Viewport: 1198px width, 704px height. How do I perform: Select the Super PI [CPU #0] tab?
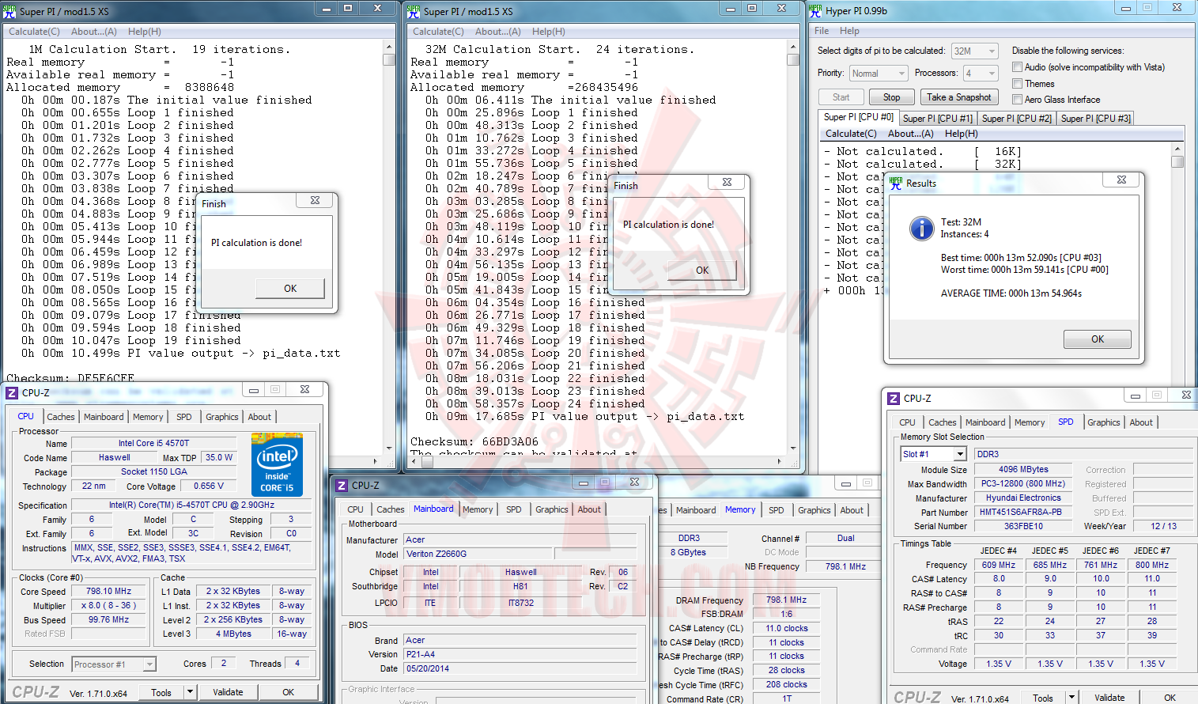coord(859,117)
